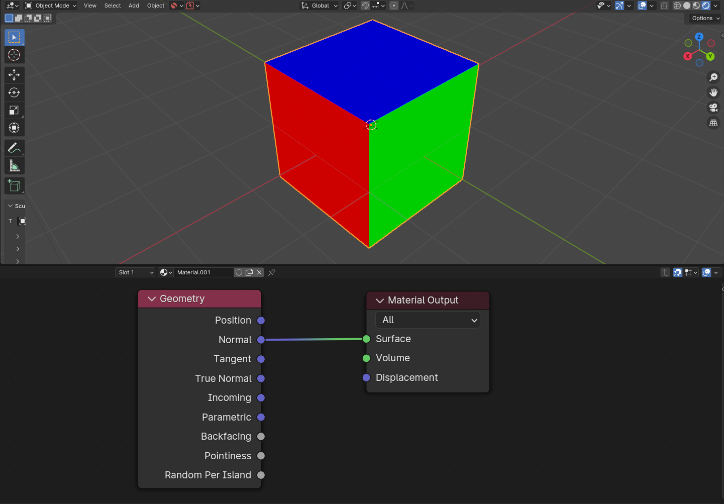Image resolution: width=724 pixels, height=504 pixels.
Task: Switch to wireframe viewport shading
Action: (x=677, y=6)
